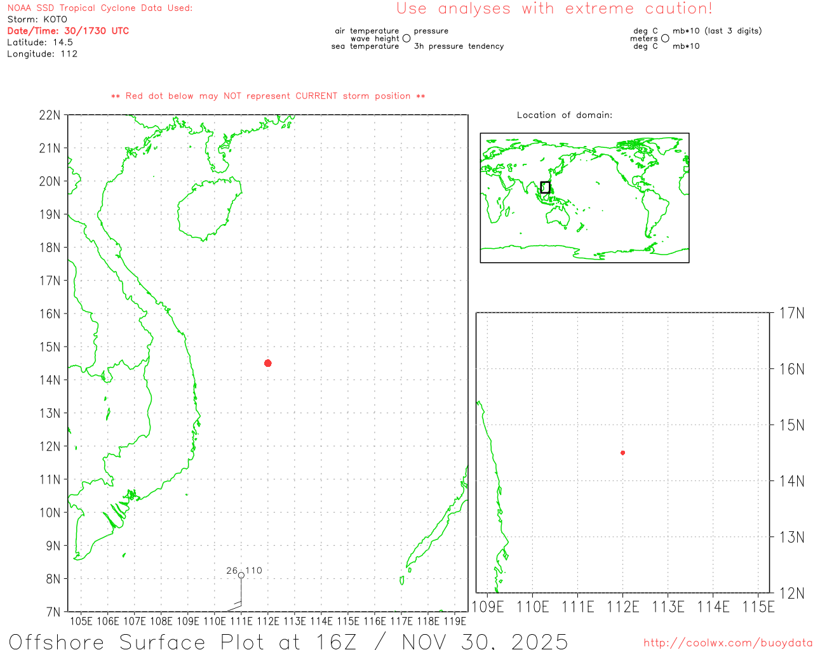Click the 'Longitude: 112' value
The image size is (813, 650).
point(42,54)
